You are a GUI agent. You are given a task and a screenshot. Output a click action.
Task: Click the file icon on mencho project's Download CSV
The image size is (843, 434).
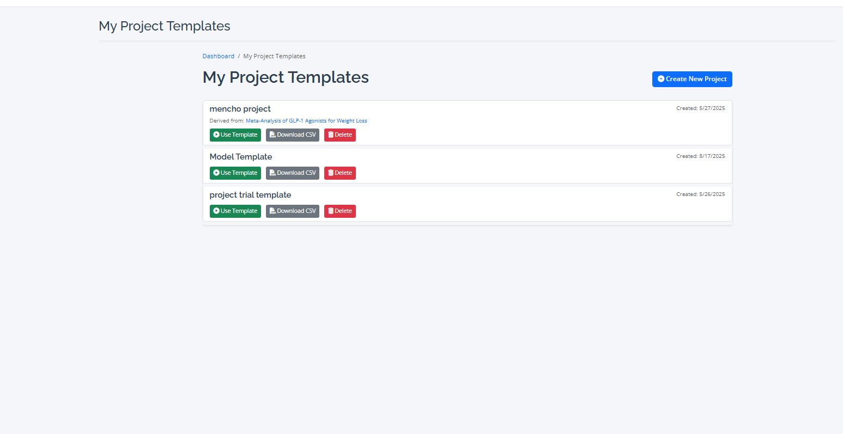pos(272,135)
